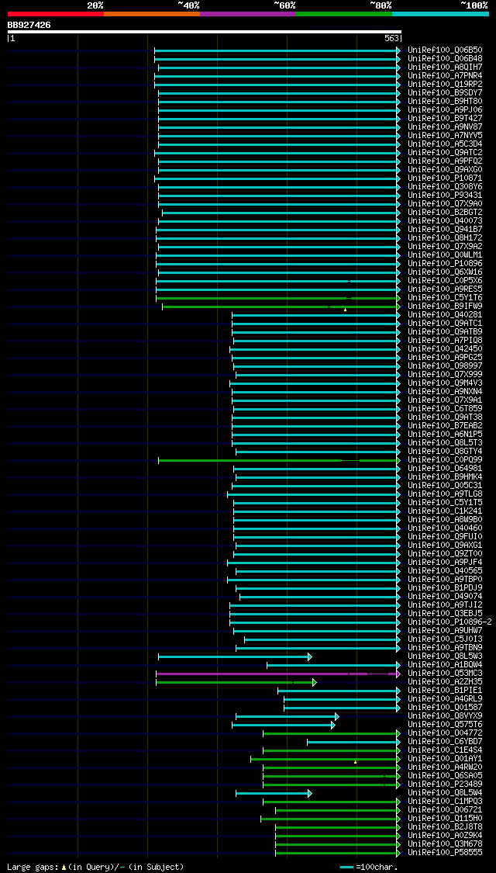Select hit label UniRef100_C1K241

(445, 512)
